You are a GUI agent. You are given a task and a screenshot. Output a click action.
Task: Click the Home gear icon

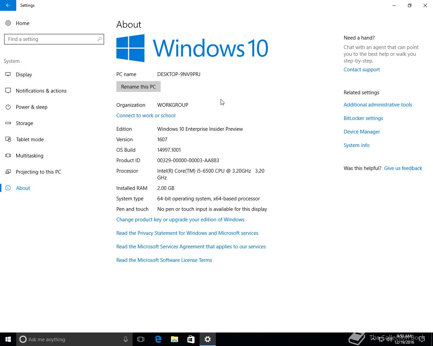pos(8,23)
